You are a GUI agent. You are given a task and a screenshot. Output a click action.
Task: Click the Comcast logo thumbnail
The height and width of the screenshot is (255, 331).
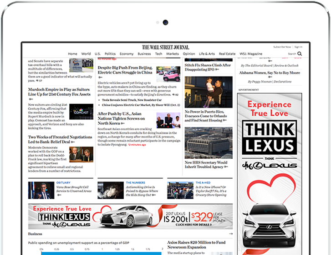click(x=81, y=112)
